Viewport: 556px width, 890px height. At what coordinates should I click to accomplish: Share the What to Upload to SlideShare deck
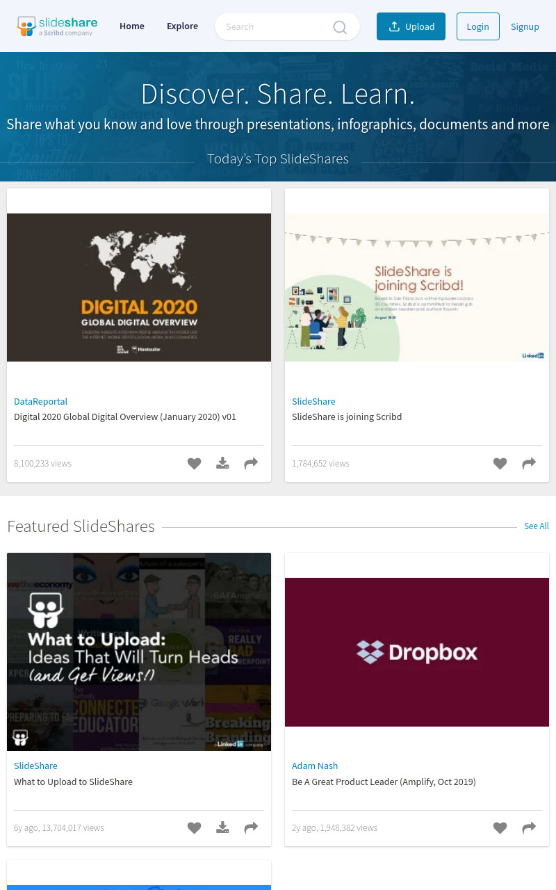coord(251,827)
